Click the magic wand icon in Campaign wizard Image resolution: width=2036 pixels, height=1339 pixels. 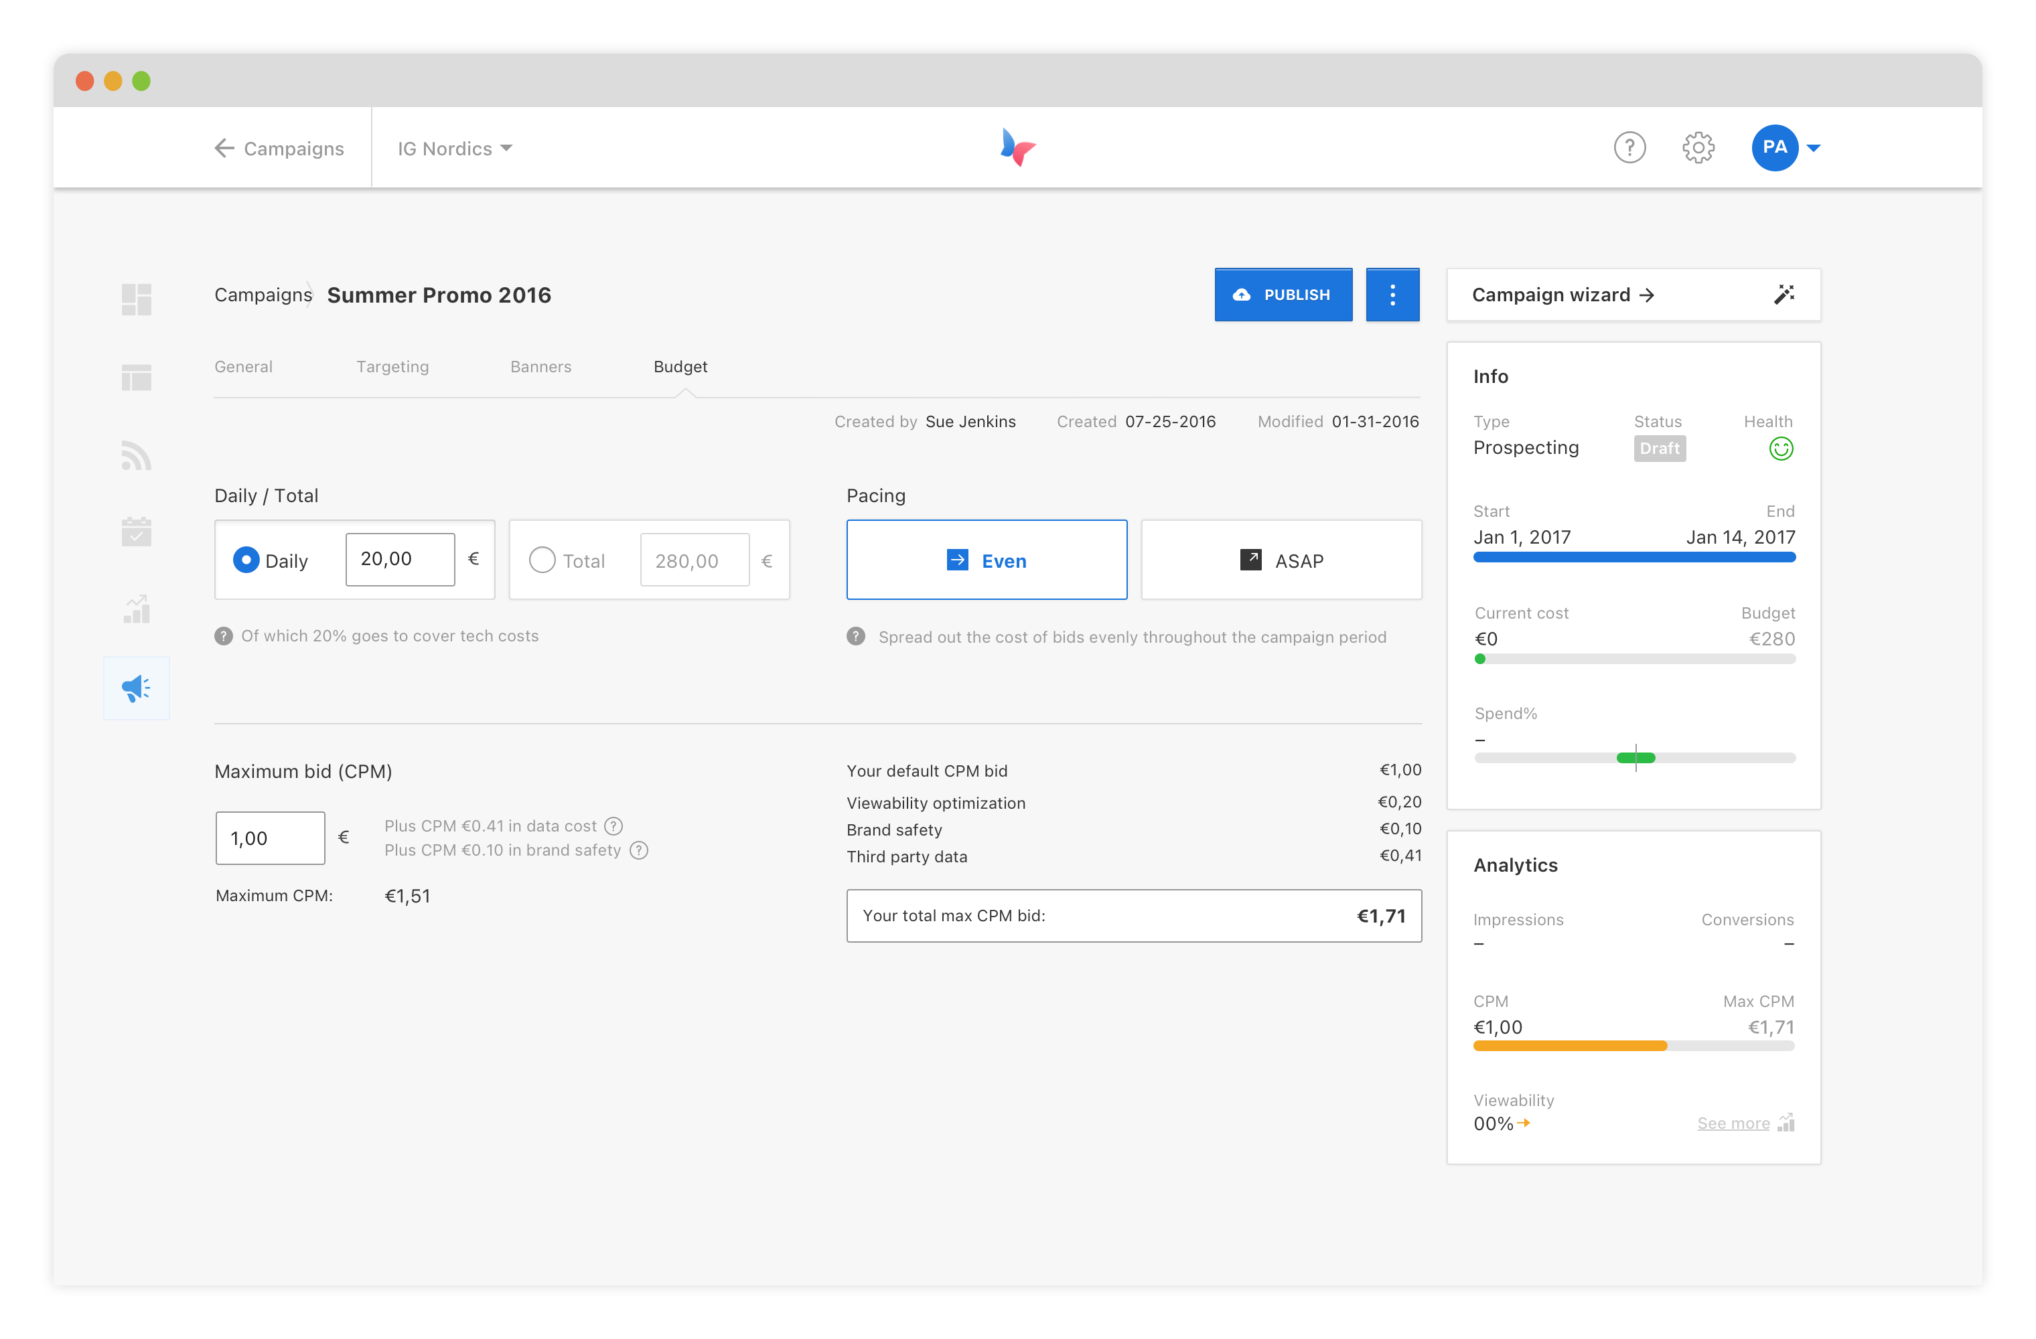tap(1784, 295)
